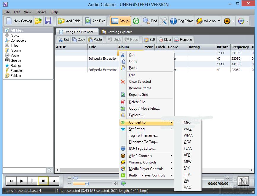Expand the Winamp Controls submenu
Image resolution: width=257 pixels, height=196 pixels.
pyautogui.click(x=146, y=162)
